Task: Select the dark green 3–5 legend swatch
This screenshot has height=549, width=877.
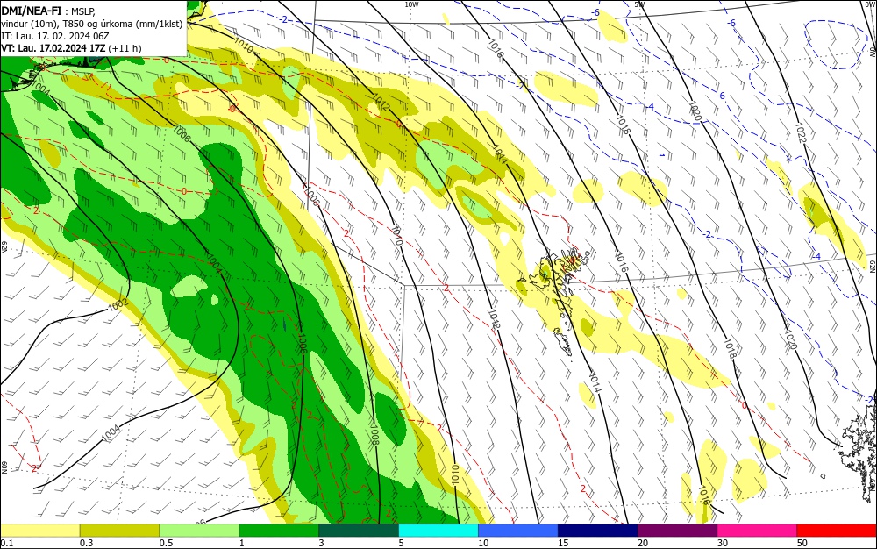Action: pos(359,531)
